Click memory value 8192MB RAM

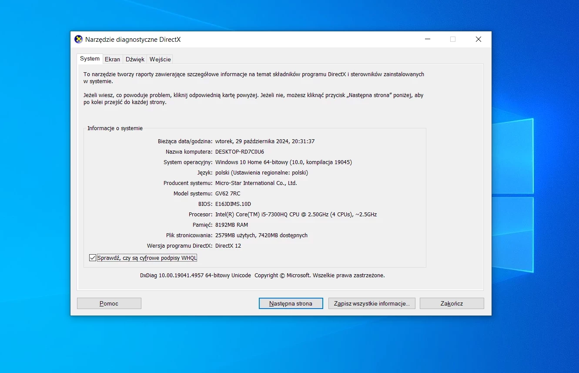click(232, 225)
